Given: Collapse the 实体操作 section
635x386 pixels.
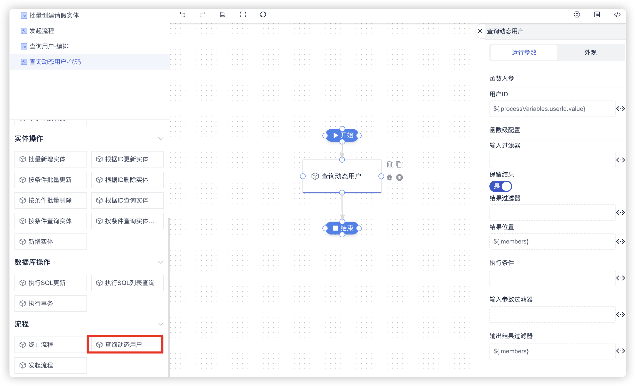Looking at the screenshot, I should coord(161,139).
